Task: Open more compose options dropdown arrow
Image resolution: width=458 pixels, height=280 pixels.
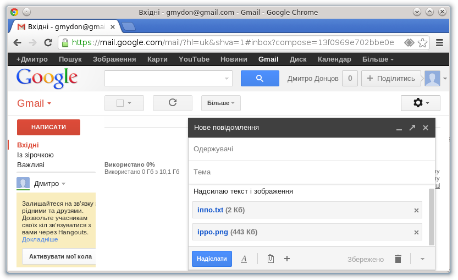Action: pyautogui.click(x=422, y=259)
